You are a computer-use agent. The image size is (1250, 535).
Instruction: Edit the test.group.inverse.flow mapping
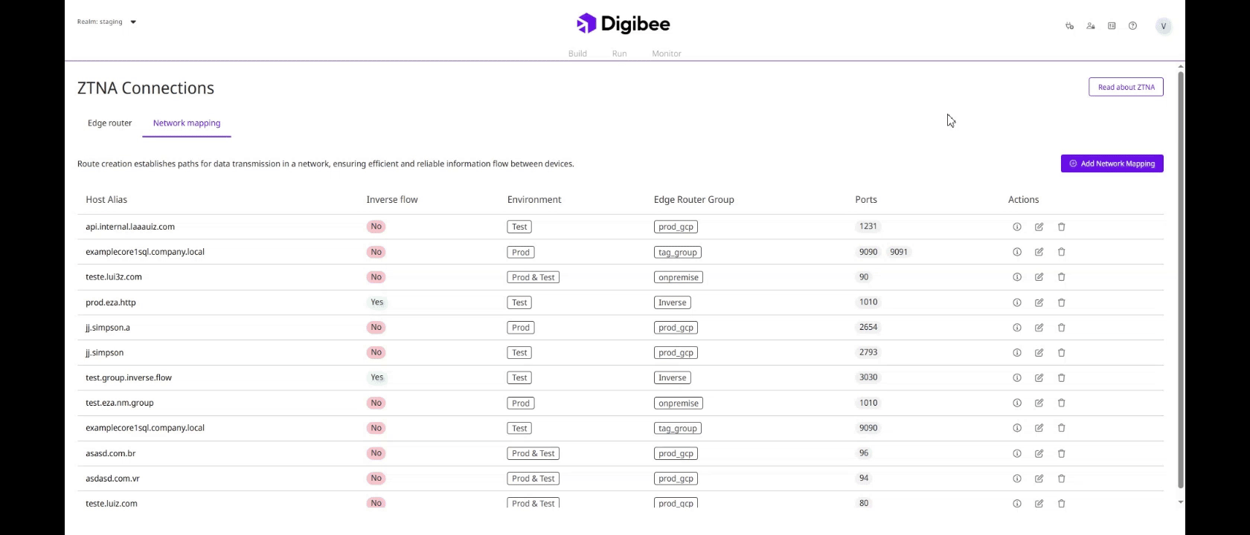click(1039, 378)
